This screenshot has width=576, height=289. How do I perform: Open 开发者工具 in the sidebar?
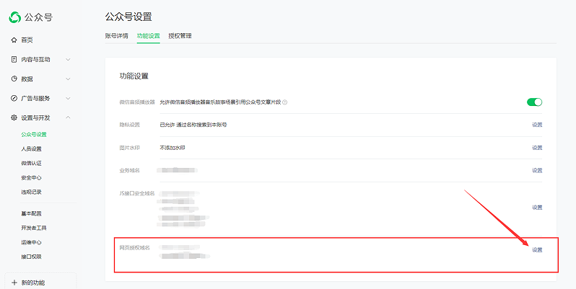click(34, 228)
